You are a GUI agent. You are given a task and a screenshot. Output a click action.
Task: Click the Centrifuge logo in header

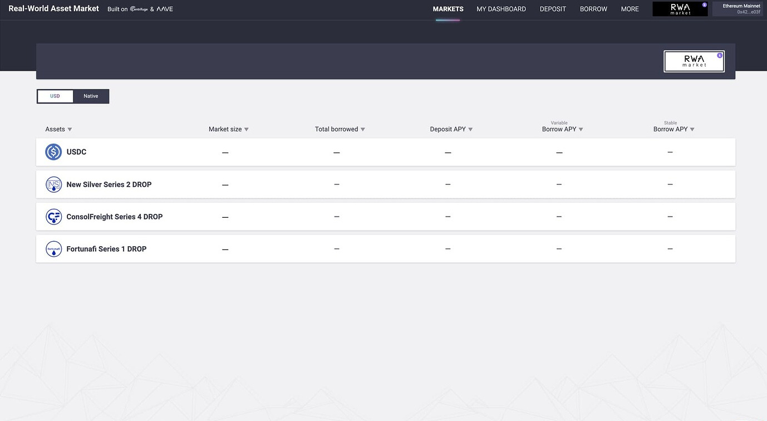(x=139, y=9)
